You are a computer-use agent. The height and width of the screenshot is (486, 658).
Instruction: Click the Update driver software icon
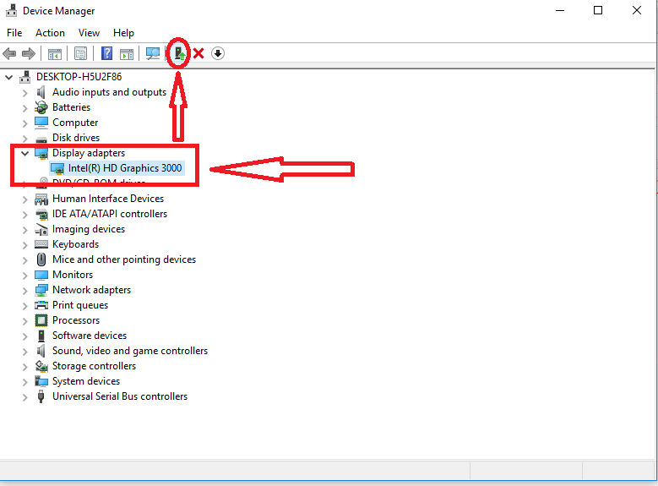tap(180, 53)
